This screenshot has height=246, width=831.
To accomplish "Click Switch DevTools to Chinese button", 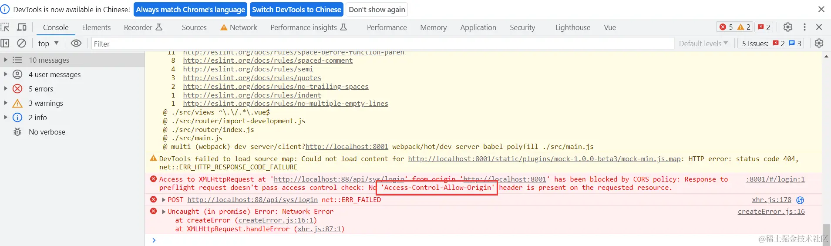I will [x=296, y=10].
